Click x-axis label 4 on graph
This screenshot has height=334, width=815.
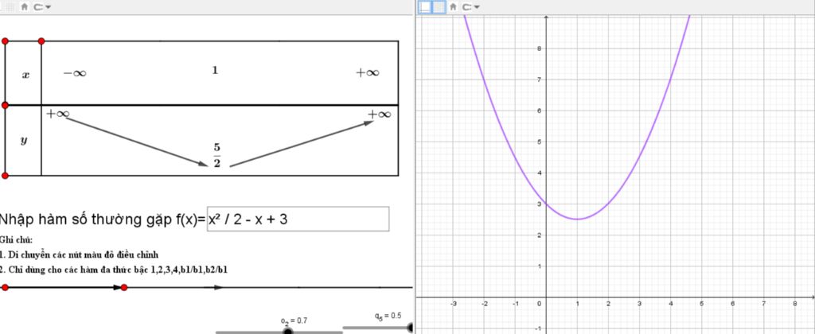pos(670,303)
